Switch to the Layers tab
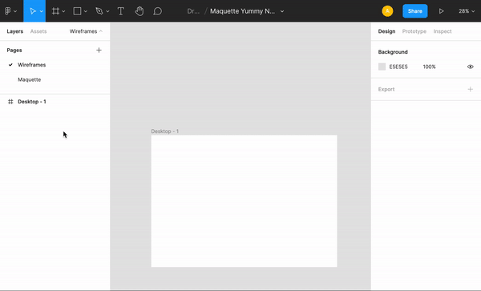 pyautogui.click(x=14, y=31)
